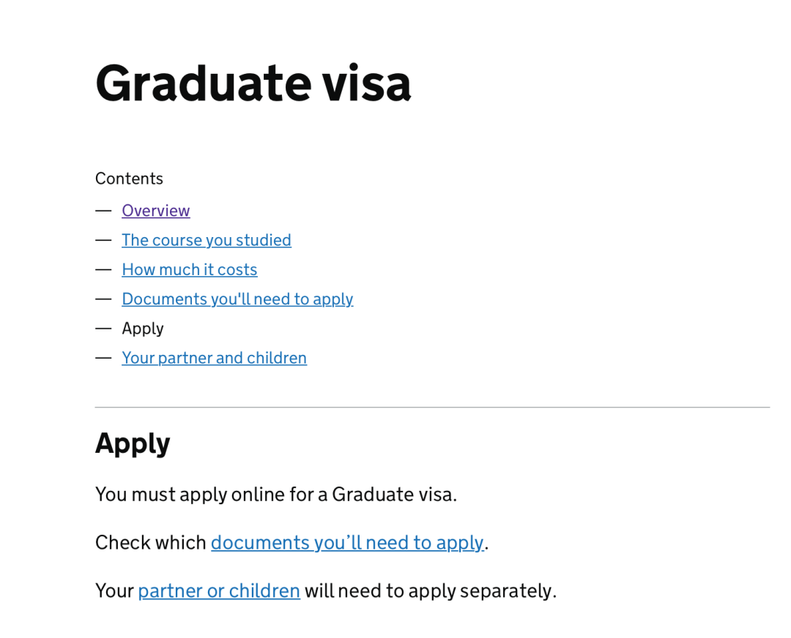Click the Graduate visa page title
The height and width of the screenshot is (638, 791).
pyautogui.click(x=253, y=83)
